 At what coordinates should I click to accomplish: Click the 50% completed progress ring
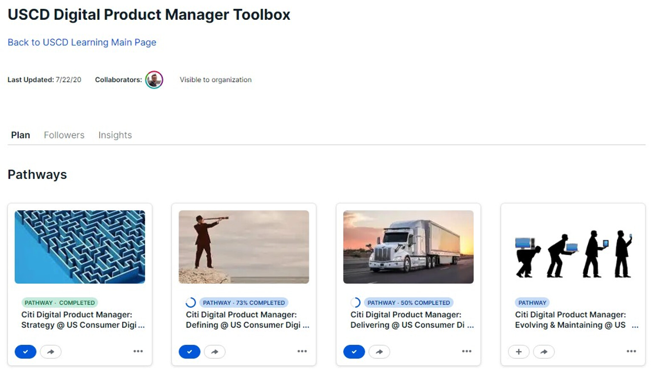click(355, 303)
